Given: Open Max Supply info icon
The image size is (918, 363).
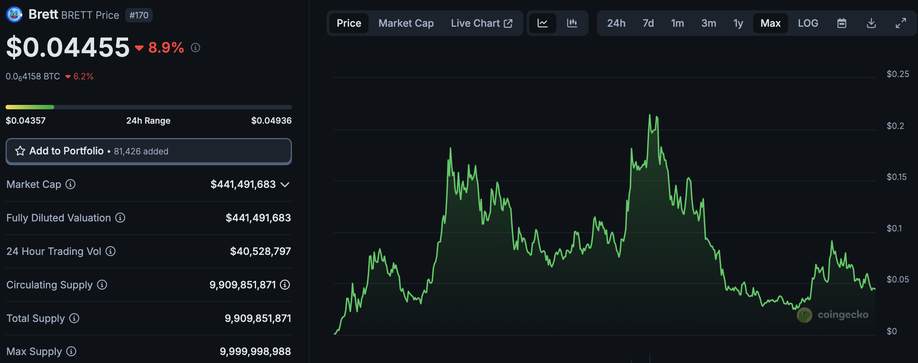Looking at the screenshot, I should [71, 351].
